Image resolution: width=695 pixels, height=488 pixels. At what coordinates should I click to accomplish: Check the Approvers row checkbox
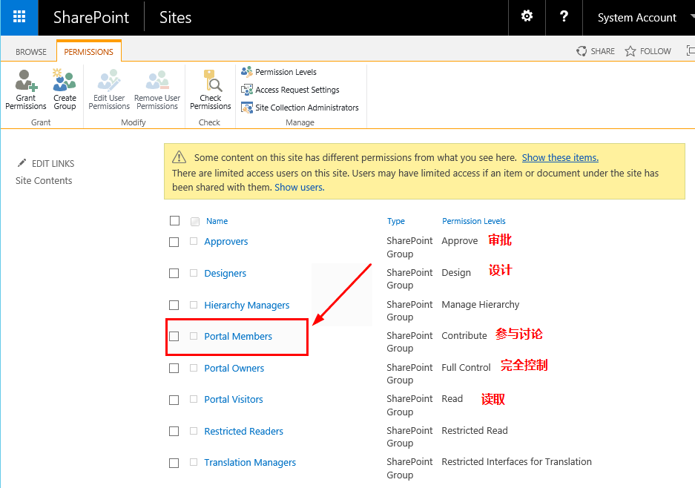174,242
